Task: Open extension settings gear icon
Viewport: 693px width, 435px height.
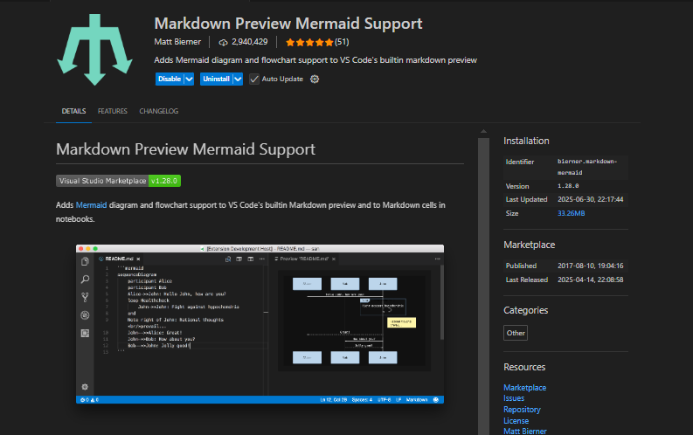Action: pyautogui.click(x=315, y=79)
